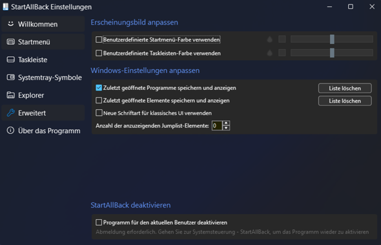
Task: Click the Taskleiste sidebar icon
Action: coord(10,59)
